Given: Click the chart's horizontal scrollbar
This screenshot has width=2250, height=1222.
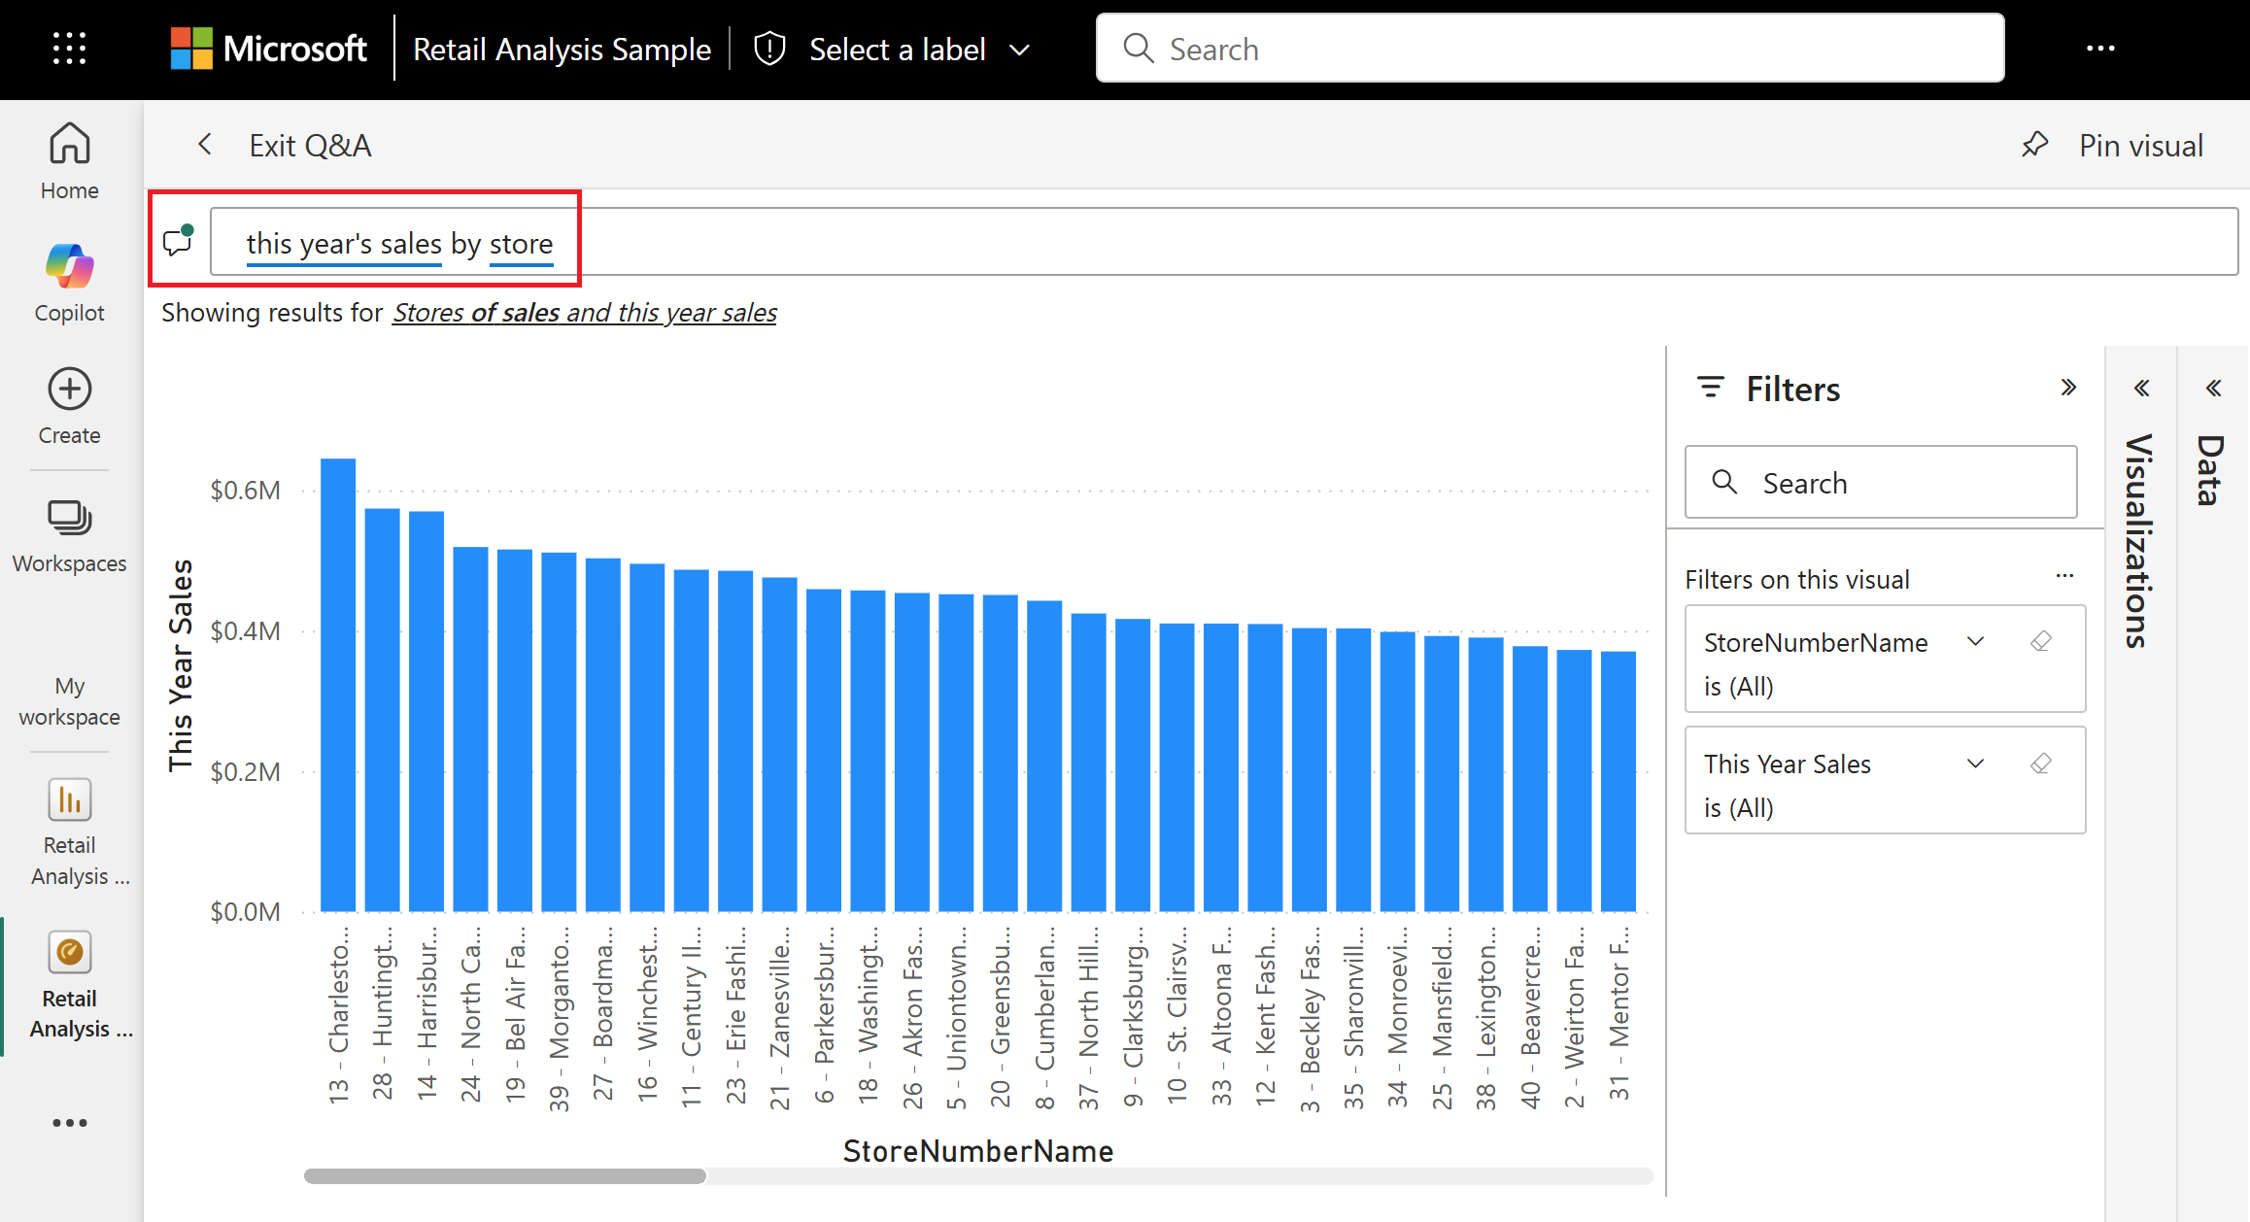Looking at the screenshot, I should click(505, 1176).
